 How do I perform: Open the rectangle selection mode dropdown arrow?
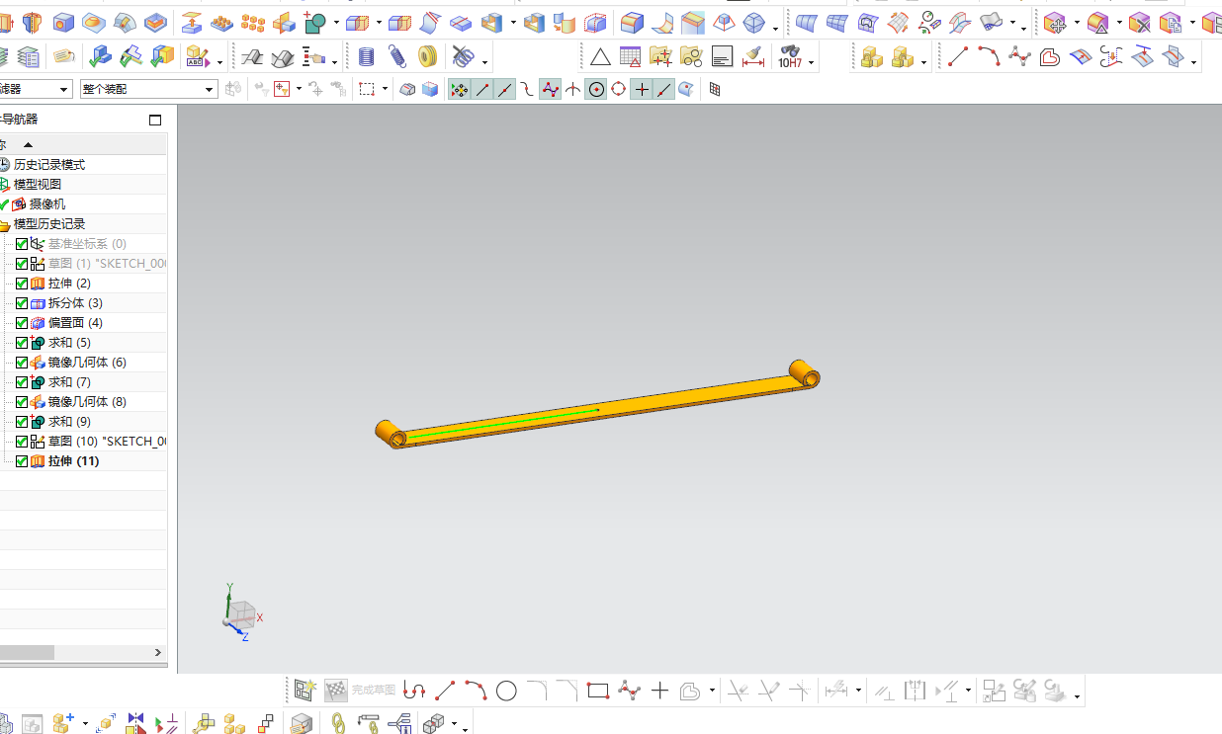(x=385, y=90)
